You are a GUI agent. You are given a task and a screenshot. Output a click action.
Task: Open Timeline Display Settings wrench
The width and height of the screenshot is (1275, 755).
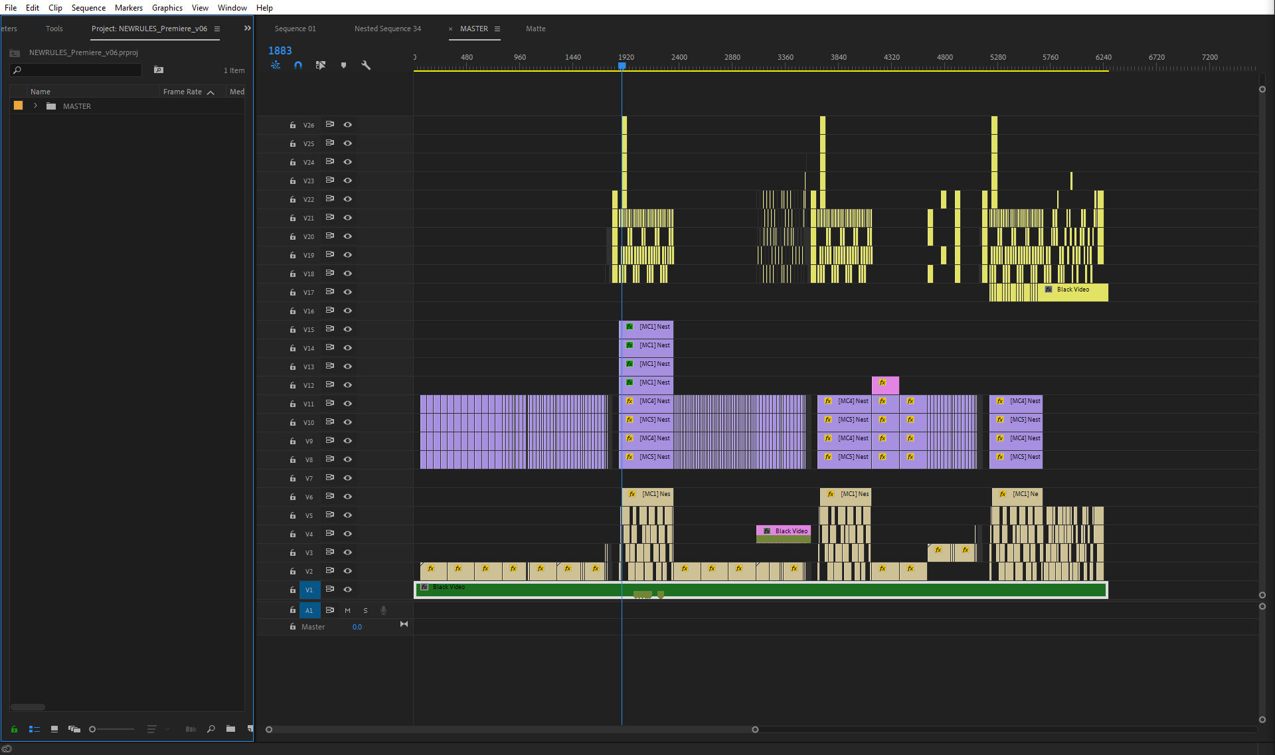tap(366, 65)
